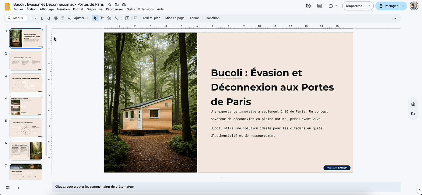Start the Diaporama slideshow

[354, 6]
